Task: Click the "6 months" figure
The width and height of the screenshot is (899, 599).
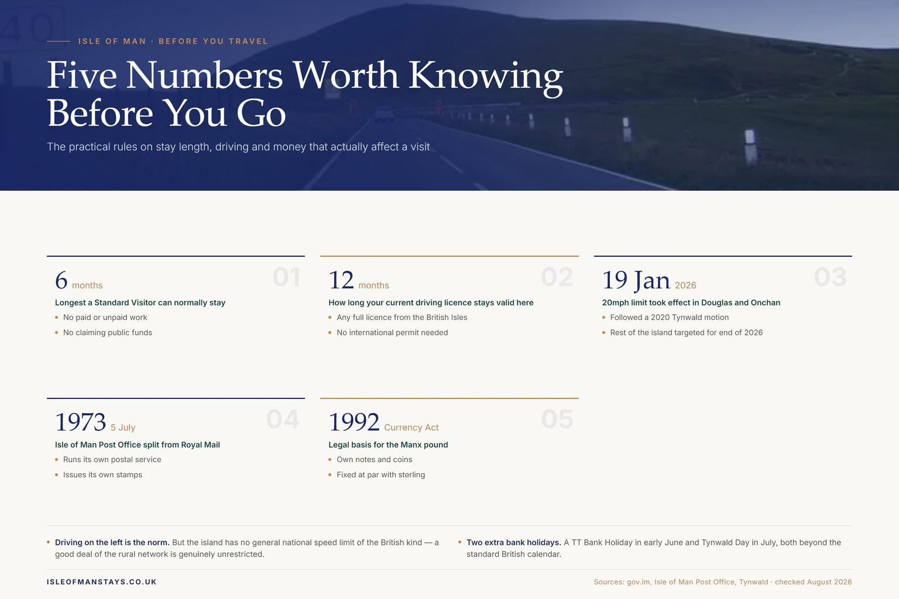Action: 79,281
